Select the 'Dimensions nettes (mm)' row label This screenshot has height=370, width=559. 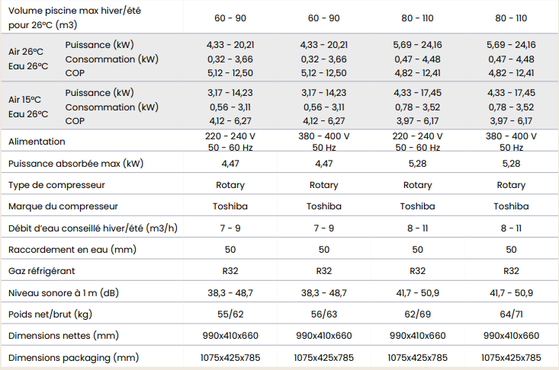(x=64, y=335)
